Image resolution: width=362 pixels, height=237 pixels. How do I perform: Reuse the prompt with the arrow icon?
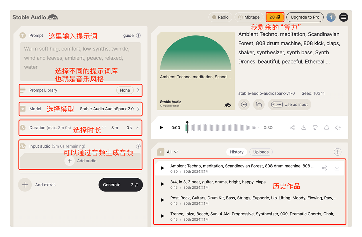[244, 105]
